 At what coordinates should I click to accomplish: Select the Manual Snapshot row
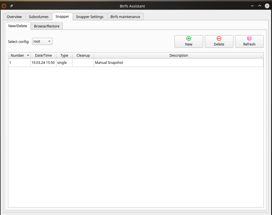tap(109, 63)
